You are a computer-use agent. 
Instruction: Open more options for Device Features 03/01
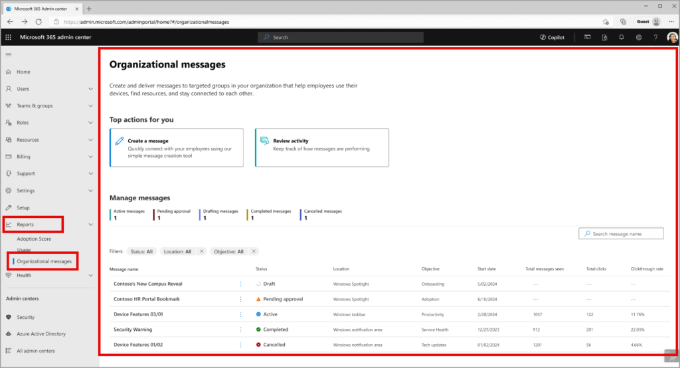click(240, 314)
